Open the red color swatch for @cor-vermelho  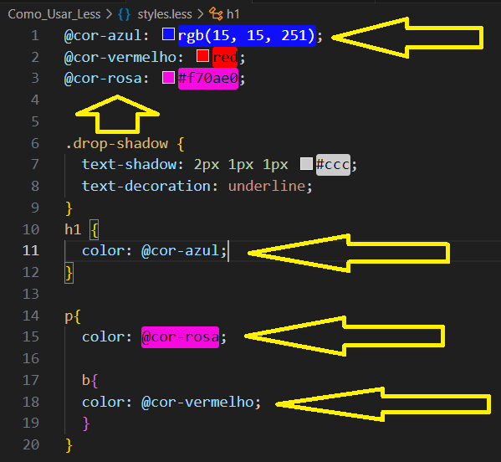(x=202, y=55)
